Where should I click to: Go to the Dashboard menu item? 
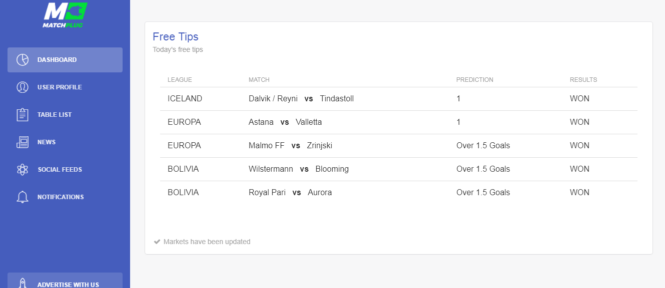(65, 60)
